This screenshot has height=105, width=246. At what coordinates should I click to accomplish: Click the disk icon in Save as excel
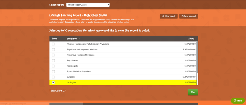click(x=182, y=16)
